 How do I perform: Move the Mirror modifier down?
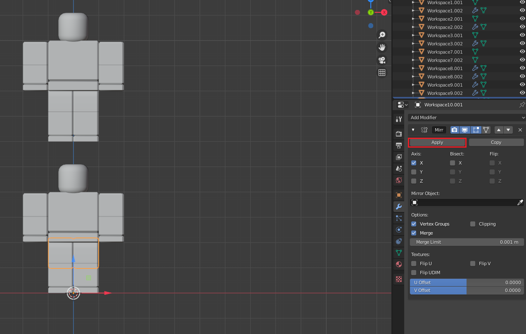509,130
